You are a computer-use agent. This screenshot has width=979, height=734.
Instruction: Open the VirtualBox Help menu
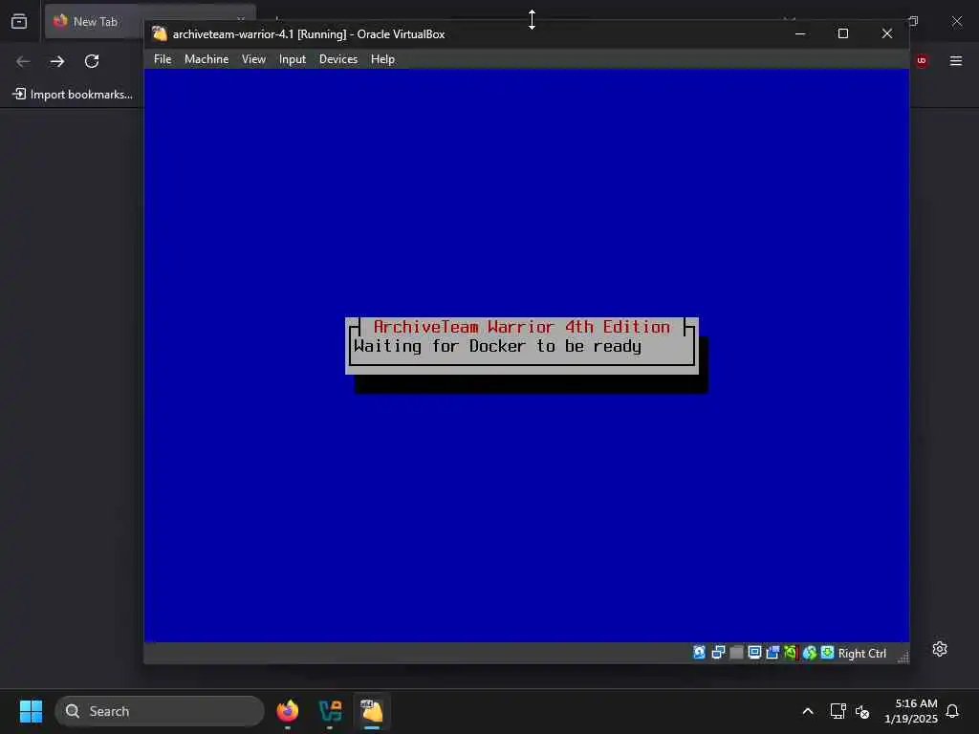point(382,59)
